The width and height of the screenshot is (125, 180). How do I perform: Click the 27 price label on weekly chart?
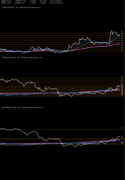pos(122,79)
